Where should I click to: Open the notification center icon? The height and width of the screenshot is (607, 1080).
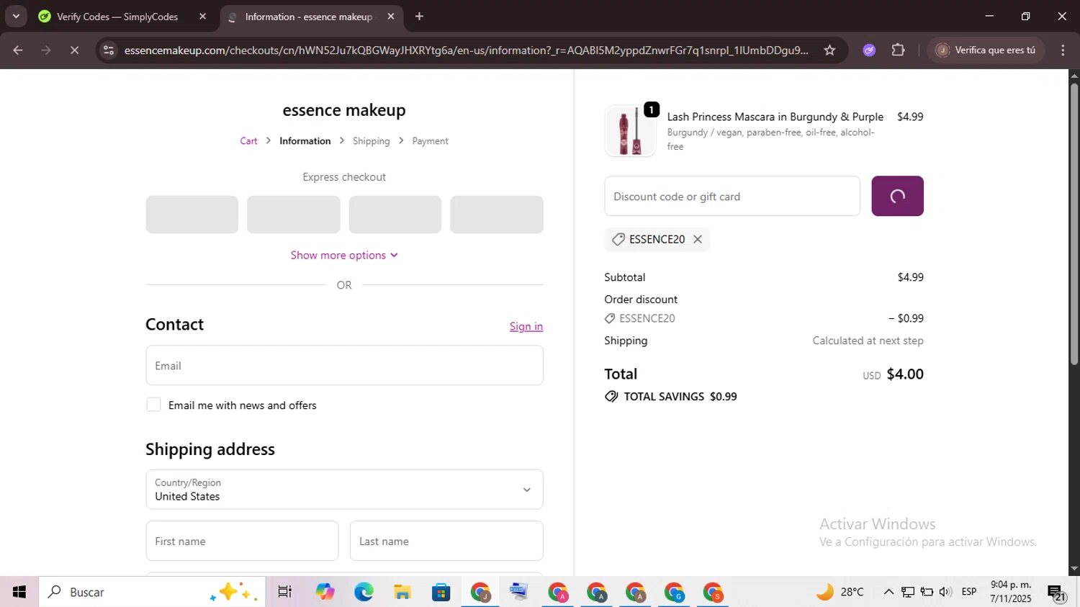coord(1056,593)
